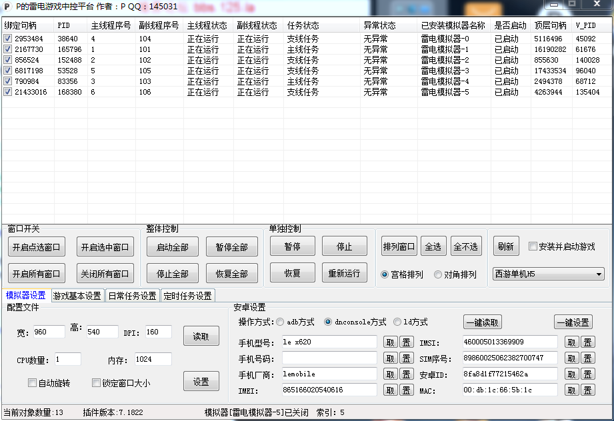Click 刷新 button
614x421 pixels.
coord(506,246)
